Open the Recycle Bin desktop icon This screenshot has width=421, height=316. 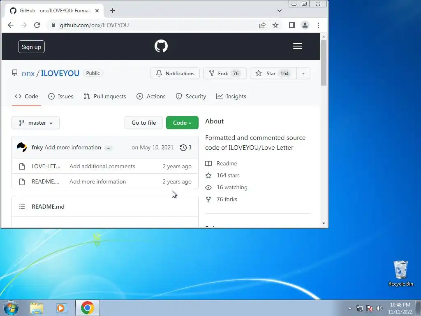coord(400,274)
